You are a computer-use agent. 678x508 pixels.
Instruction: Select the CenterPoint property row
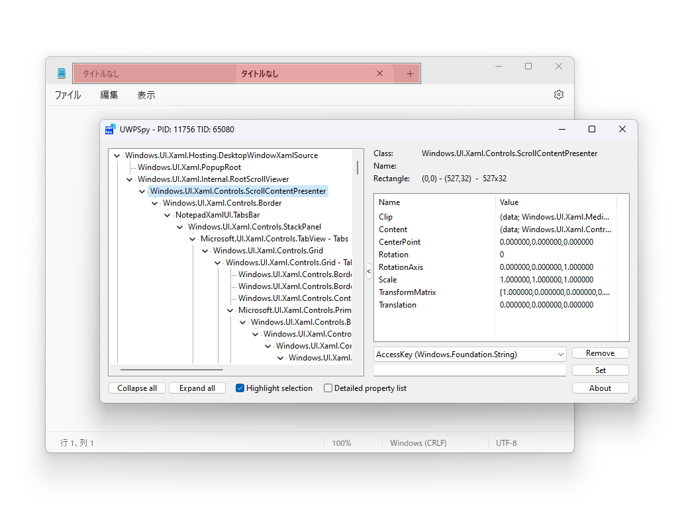[x=495, y=242]
